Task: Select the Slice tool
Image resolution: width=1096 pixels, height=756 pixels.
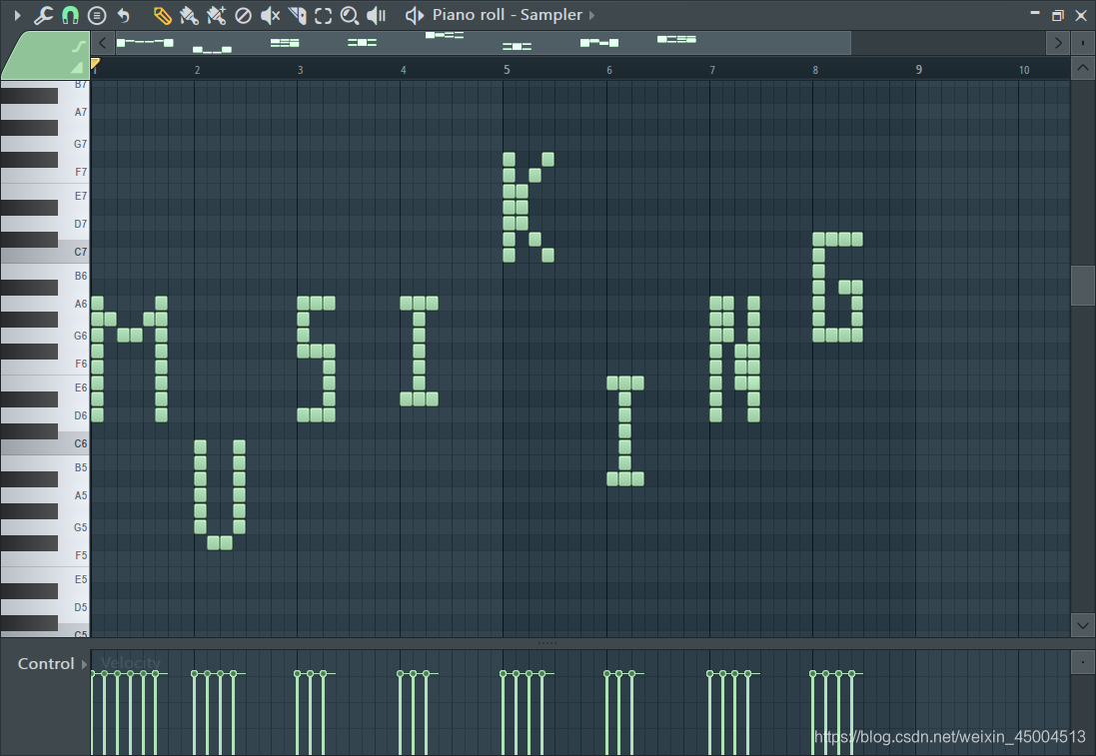Action: pyautogui.click(x=296, y=15)
